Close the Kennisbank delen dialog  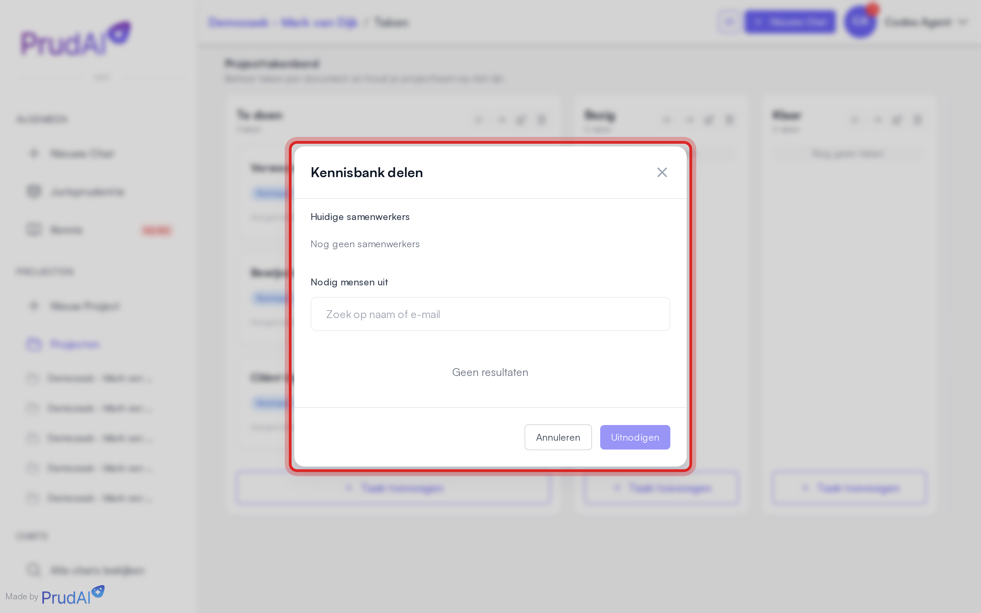point(662,172)
